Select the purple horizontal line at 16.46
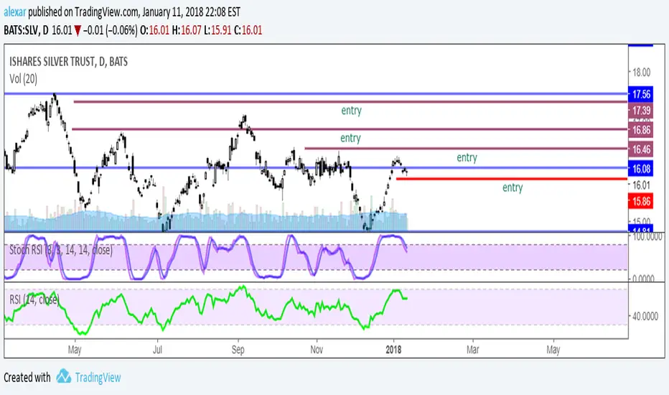The image size is (669, 395). click(466, 149)
